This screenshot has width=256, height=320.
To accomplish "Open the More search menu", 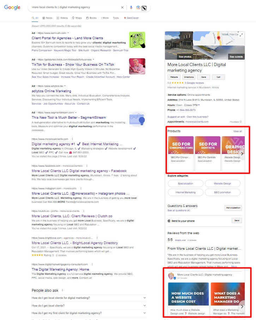I will coord(105,18).
